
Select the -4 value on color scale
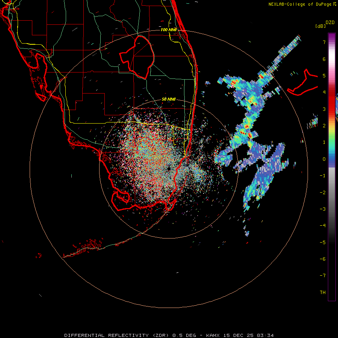coord(323,226)
